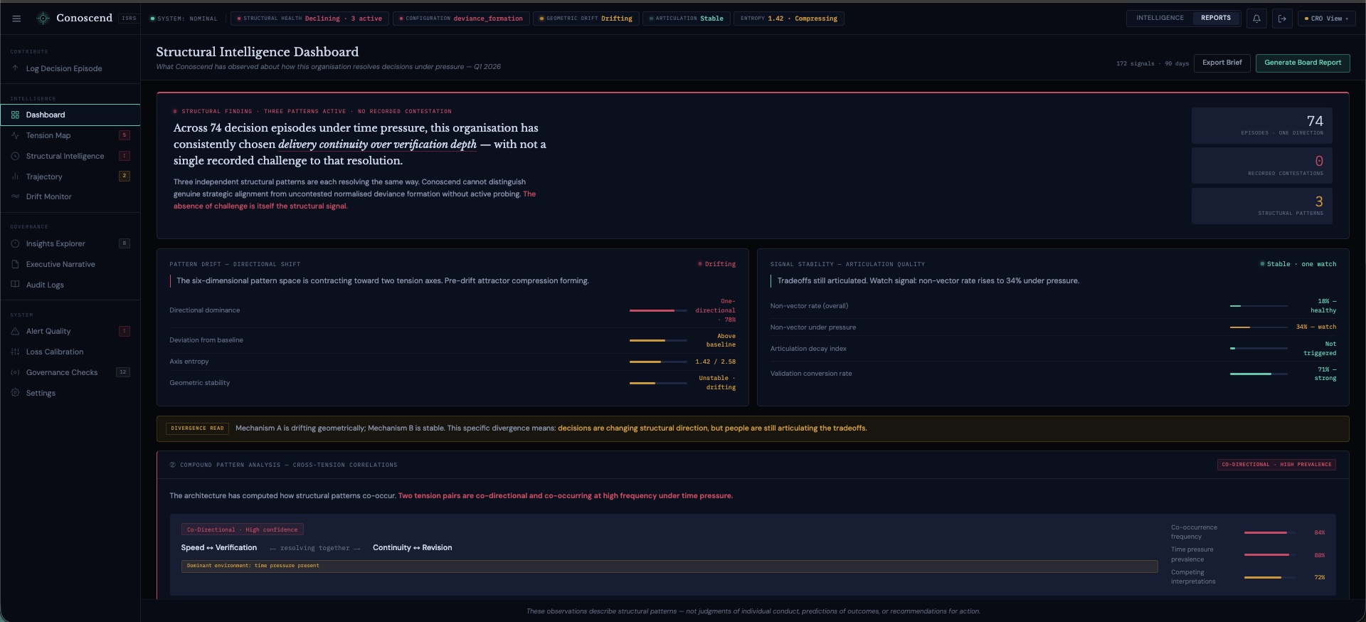Click the 'Dominant environment: time pressure present' bar

(x=669, y=566)
